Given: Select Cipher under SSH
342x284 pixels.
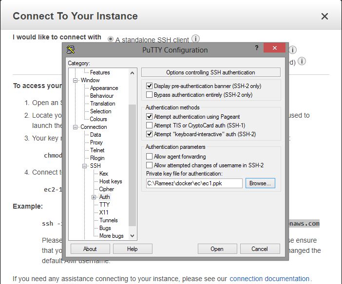Looking at the screenshot, I should [106, 189].
